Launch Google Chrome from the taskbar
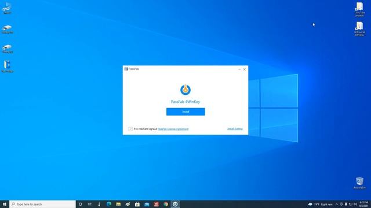371x208 pixels. [166, 204]
